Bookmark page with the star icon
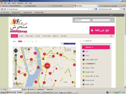Screen dimensions: 126x94 pyautogui.click(x=89, y=9)
